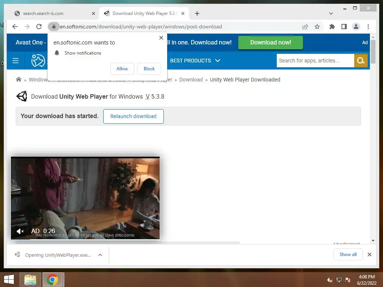The height and width of the screenshot is (287, 383).
Task: Open the Windows Start menu
Action: [9, 280]
